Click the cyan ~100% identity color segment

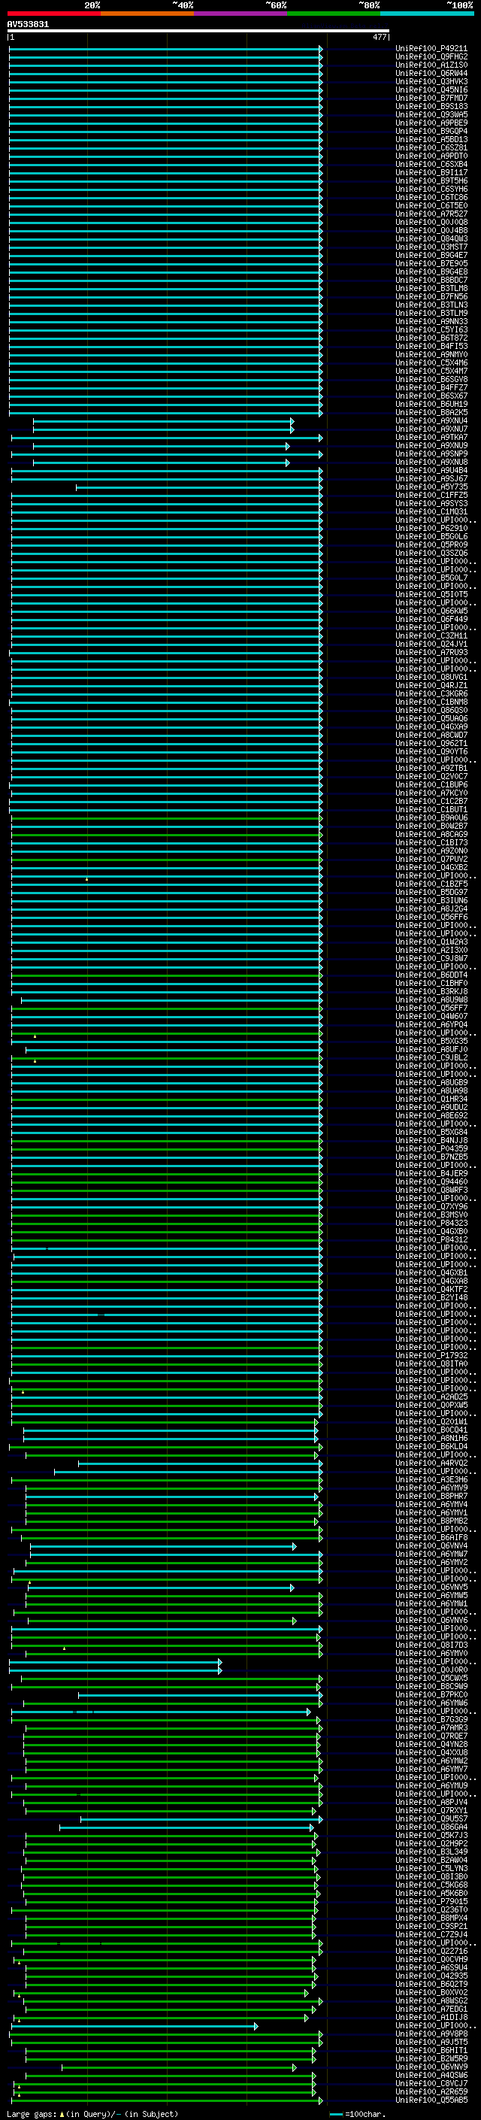pyautogui.click(x=427, y=14)
